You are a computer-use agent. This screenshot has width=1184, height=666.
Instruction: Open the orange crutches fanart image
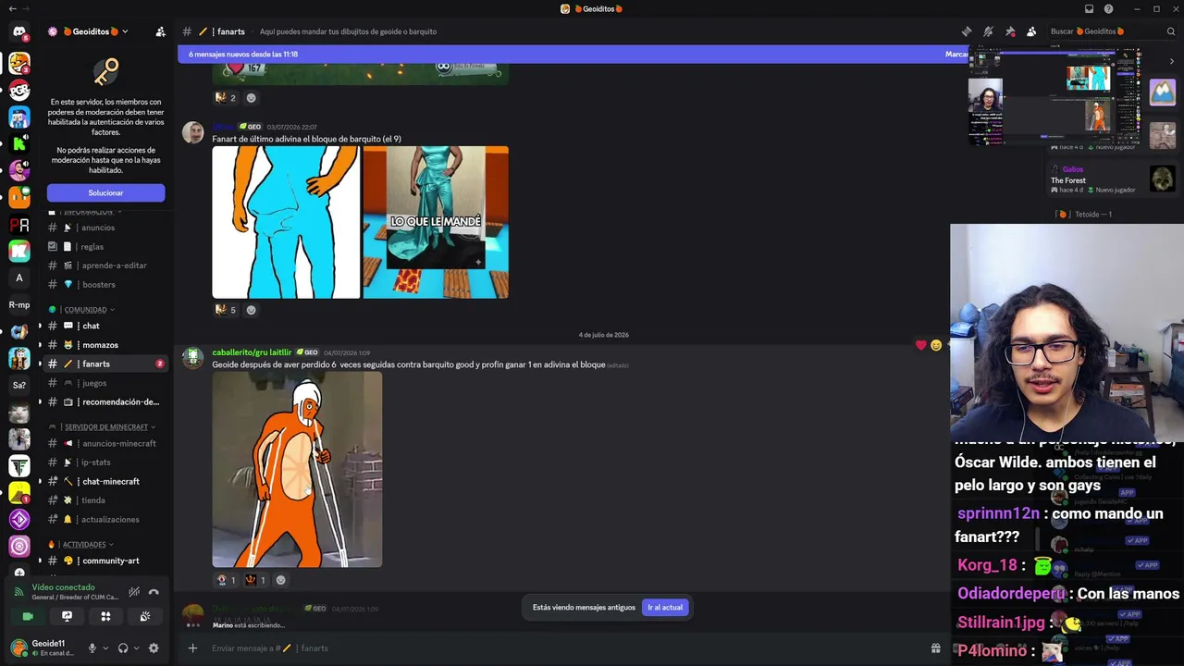pyautogui.click(x=297, y=470)
